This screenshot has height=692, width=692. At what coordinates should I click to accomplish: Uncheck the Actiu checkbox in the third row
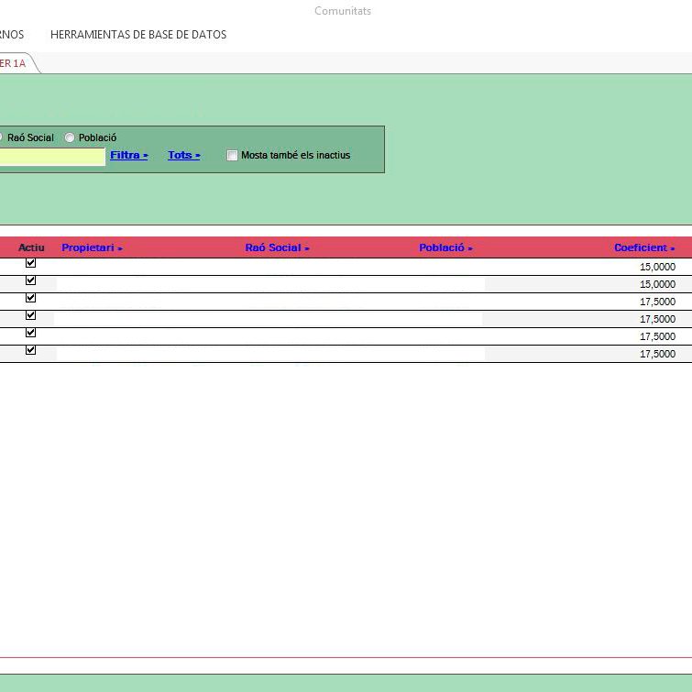pos(30,298)
